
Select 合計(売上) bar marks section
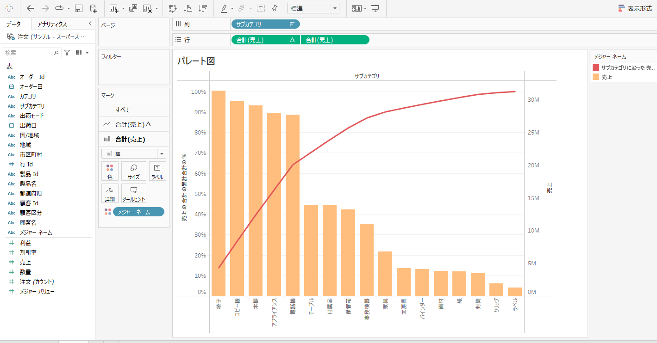(134, 139)
